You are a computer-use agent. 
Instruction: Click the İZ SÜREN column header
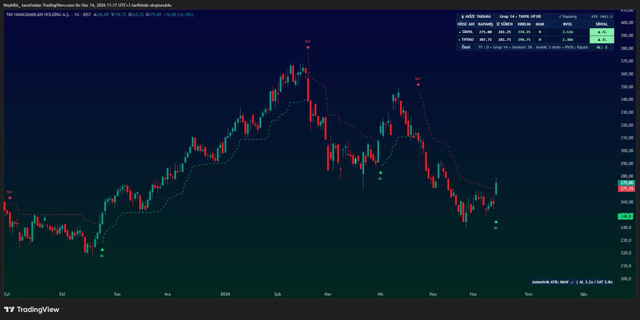505,24
